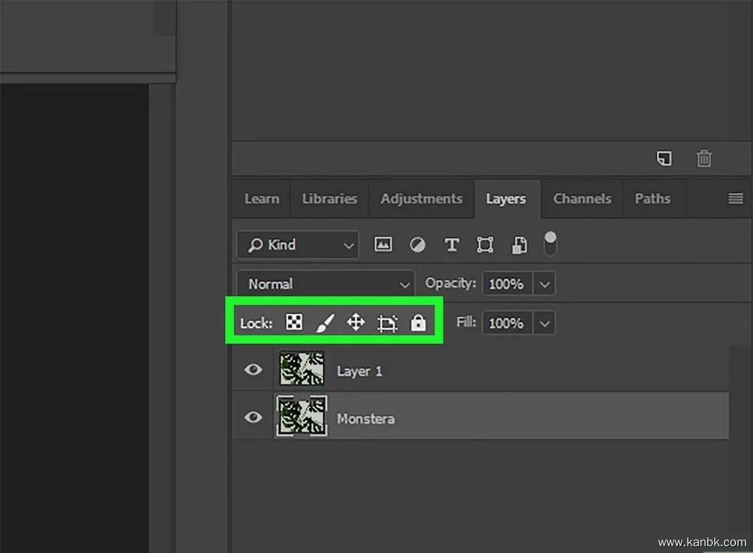Filter layers by adjustment layer icon
The height and width of the screenshot is (553, 753).
click(417, 245)
